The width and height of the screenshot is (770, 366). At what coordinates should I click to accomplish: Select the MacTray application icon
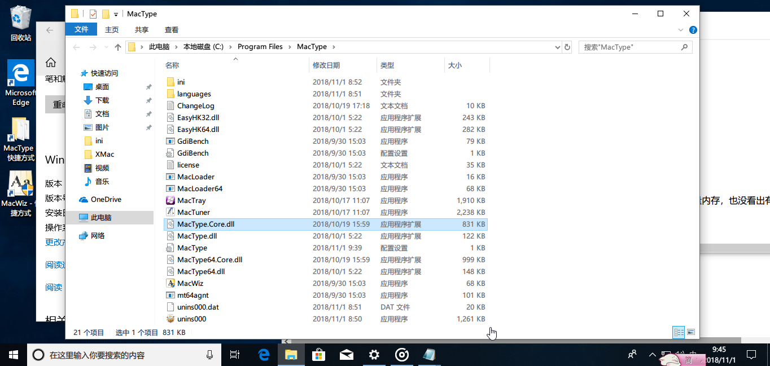tap(170, 201)
